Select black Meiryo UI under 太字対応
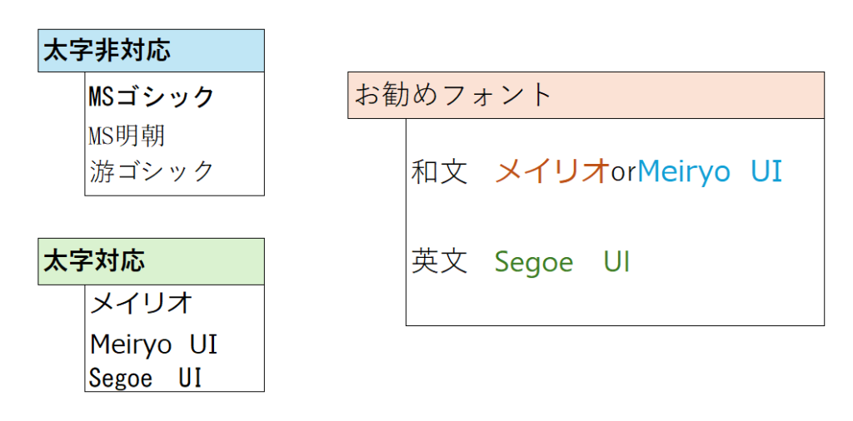The height and width of the screenshot is (421, 853). point(153,344)
